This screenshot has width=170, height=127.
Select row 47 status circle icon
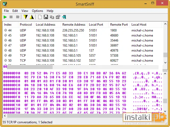tap(6, 45)
